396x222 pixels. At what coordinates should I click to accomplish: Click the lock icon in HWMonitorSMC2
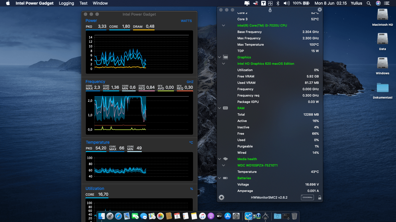(x=319, y=198)
